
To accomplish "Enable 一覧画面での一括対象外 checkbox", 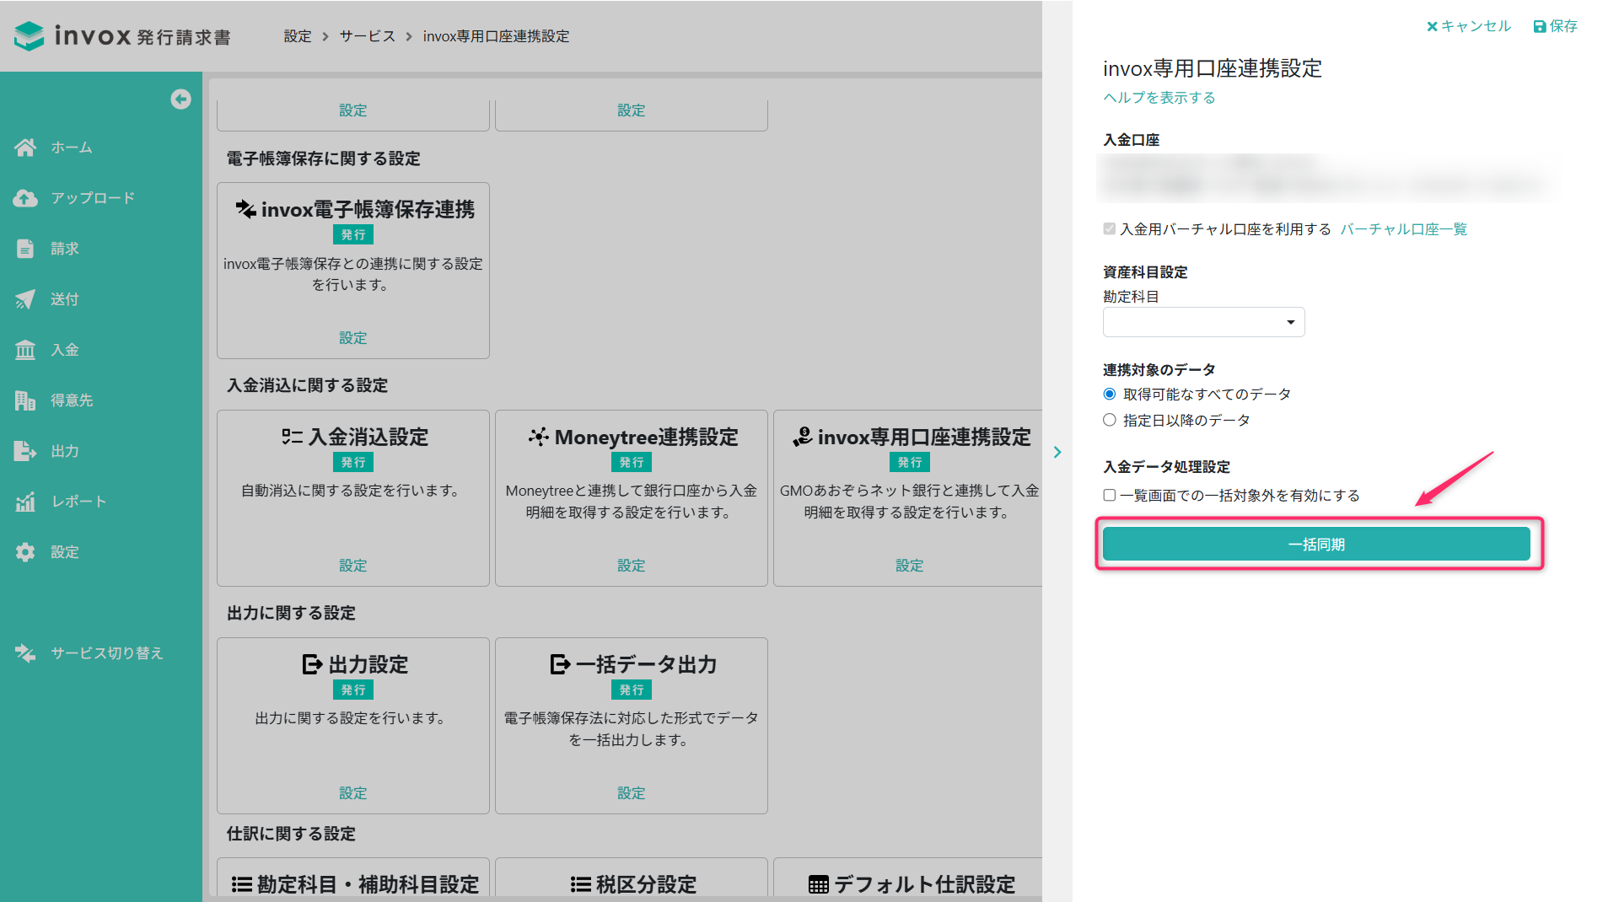I will (1110, 496).
